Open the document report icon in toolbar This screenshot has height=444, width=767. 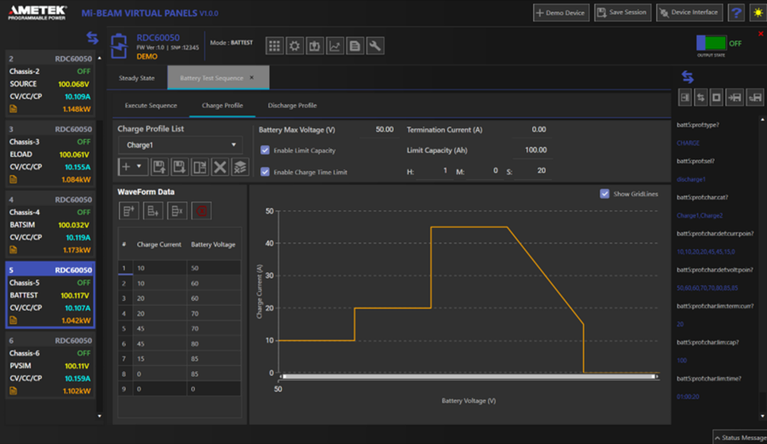[x=354, y=46]
